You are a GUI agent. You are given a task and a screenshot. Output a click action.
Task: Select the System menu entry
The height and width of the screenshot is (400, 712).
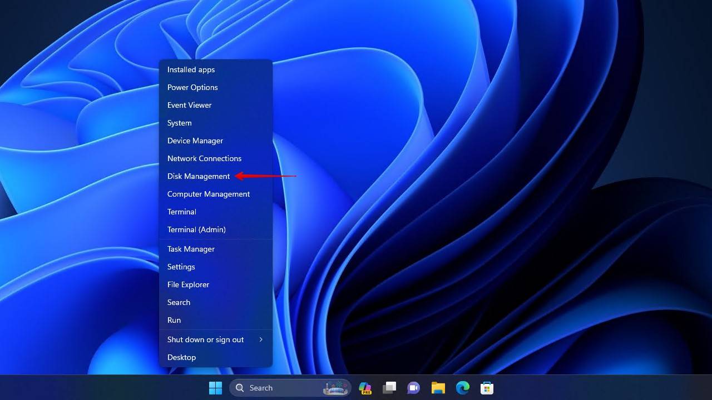point(216,123)
